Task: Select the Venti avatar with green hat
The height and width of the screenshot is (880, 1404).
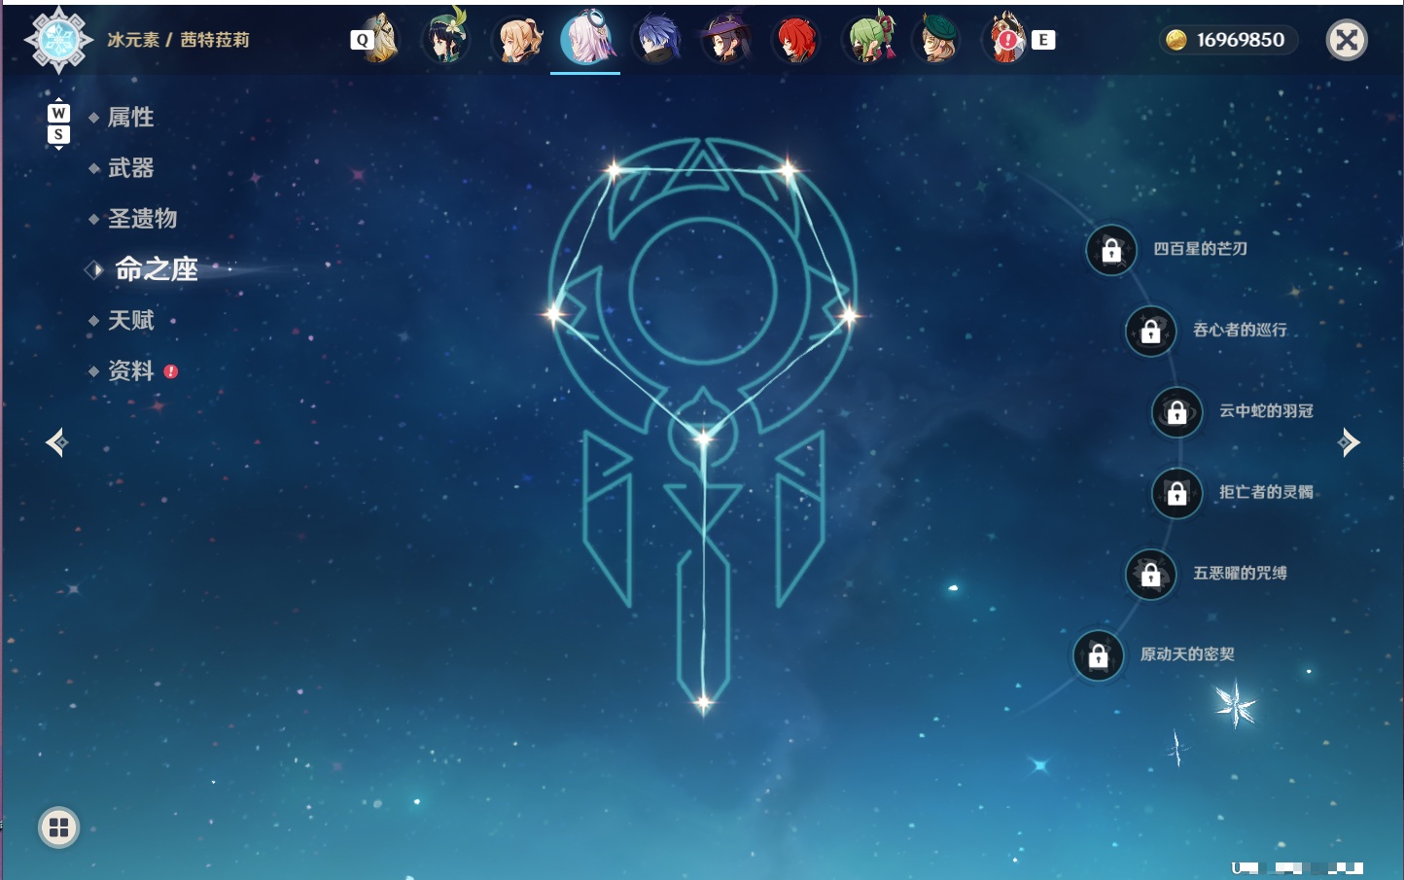Action: point(446,39)
